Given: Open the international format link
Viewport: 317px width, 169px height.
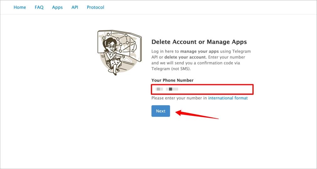Looking at the screenshot, I should click(228, 98).
